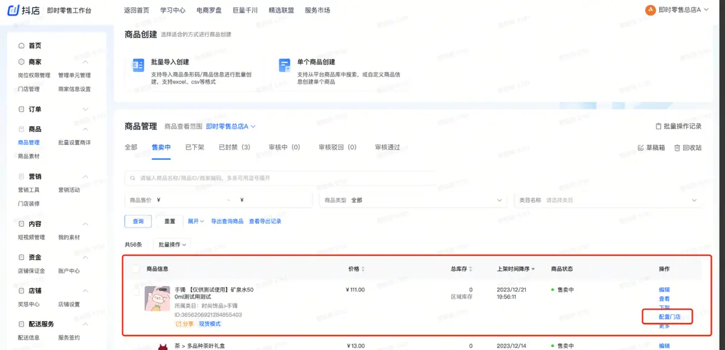Screen dimensions: 725x350
Task: Open the 商品类型 dropdown
Action: (x=413, y=200)
